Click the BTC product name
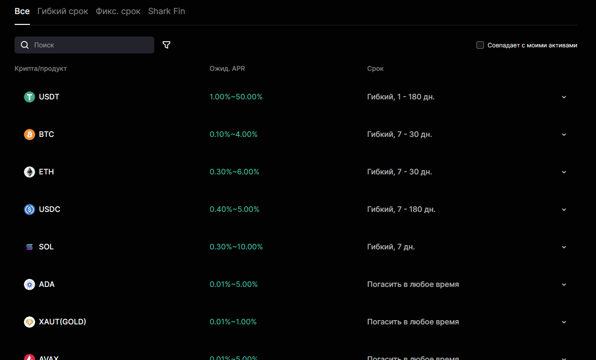596x360 pixels. 46,135
